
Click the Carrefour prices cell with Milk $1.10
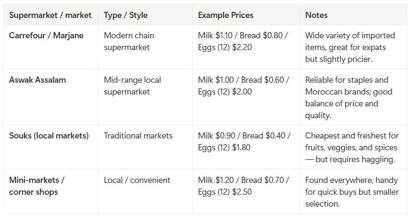(244, 41)
